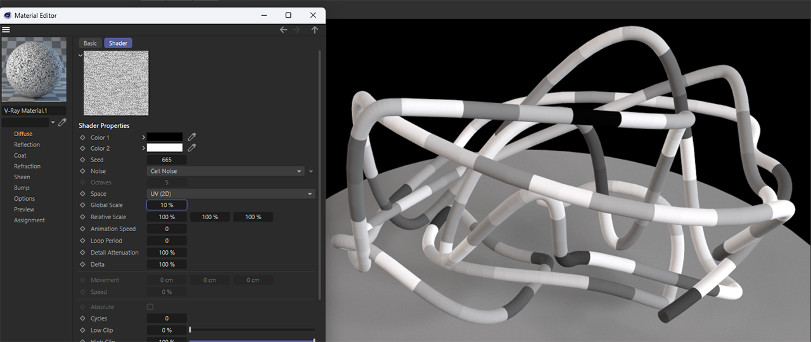This screenshot has height=342, width=811.
Task: Toggle the Low Clip keyframe diamond
Action: point(82,330)
